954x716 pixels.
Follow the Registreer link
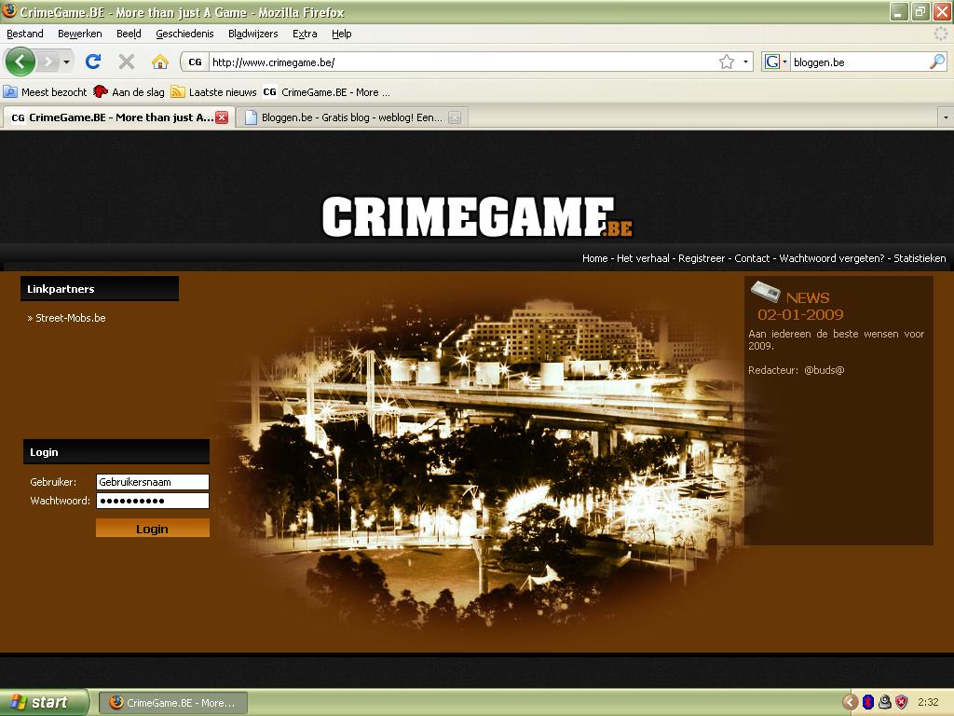point(701,258)
